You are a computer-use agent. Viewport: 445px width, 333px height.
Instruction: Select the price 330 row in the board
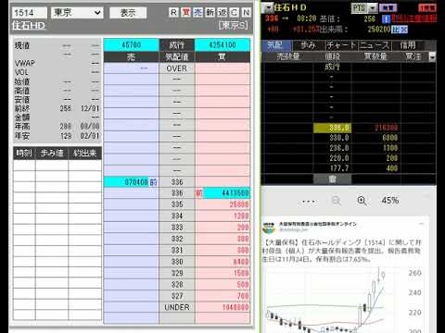(x=177, y=262)
